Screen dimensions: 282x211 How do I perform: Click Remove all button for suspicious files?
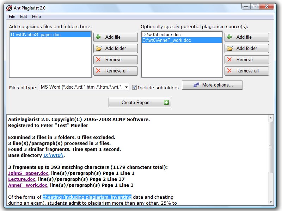tap(115, 71)
